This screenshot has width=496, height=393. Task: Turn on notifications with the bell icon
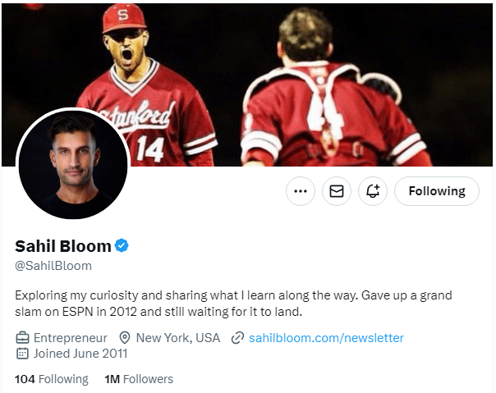coord(373,191)
